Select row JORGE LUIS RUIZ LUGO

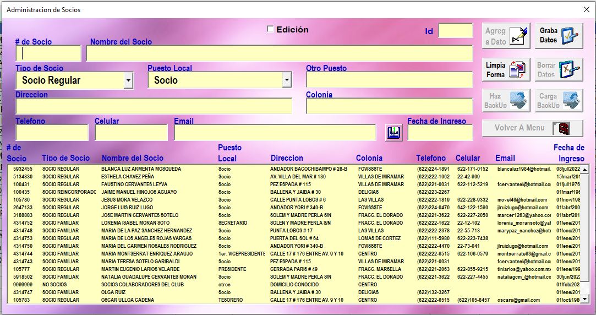point(294,207)
